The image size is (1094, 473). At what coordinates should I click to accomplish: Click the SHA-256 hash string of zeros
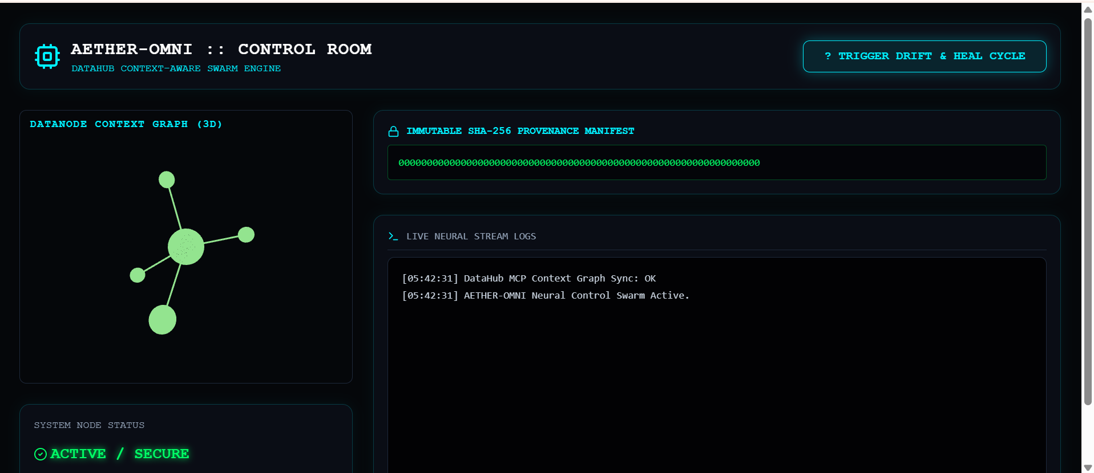(x=579, y=163)
